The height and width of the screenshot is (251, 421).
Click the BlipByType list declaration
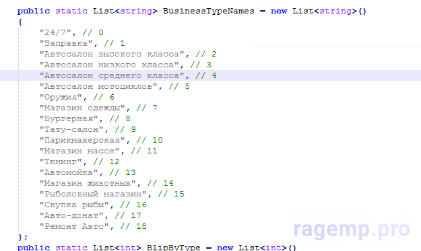click(157, 247)
